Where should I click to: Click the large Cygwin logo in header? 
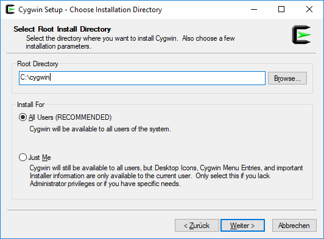coord(301,35)
